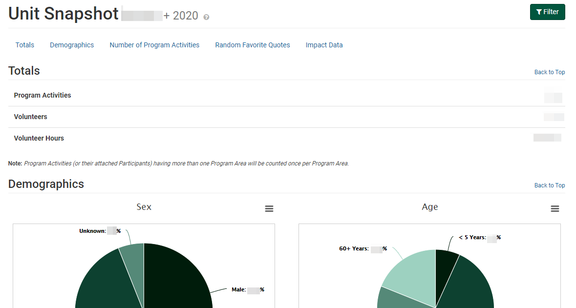Open the Number of Program Activities section
Screen dimensions: 576x308
(154, 45)
